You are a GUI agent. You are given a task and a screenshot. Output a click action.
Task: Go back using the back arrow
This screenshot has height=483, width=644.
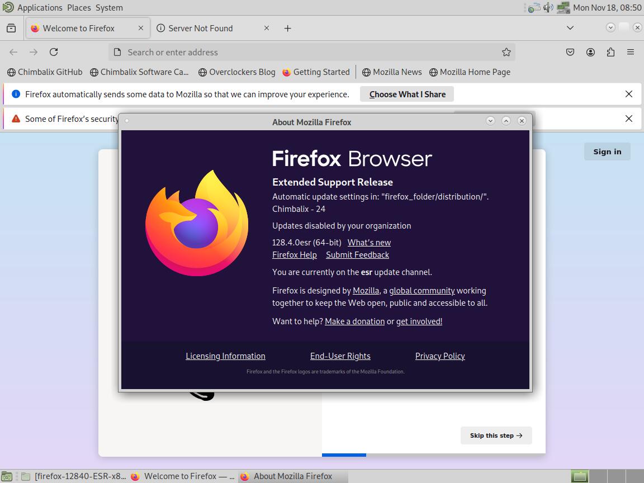pos(13,52)
